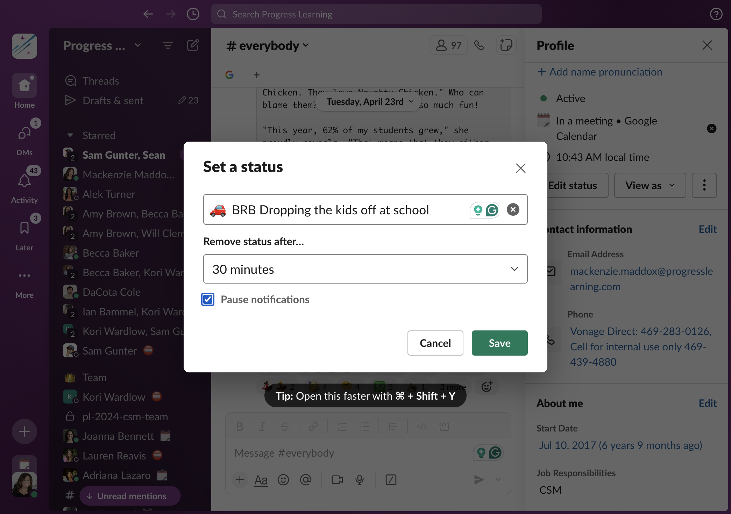
Task: Click profile more actions three dots
Action: 704,185
